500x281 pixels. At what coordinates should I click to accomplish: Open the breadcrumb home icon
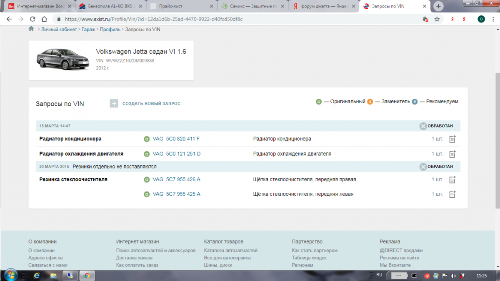click(x=31, y=29)
